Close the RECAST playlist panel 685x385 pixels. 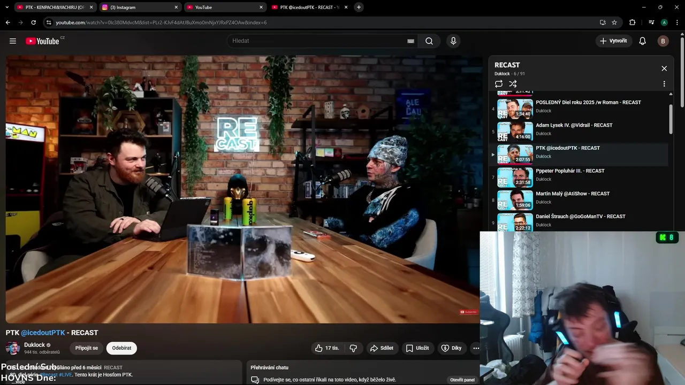(664, 68)
